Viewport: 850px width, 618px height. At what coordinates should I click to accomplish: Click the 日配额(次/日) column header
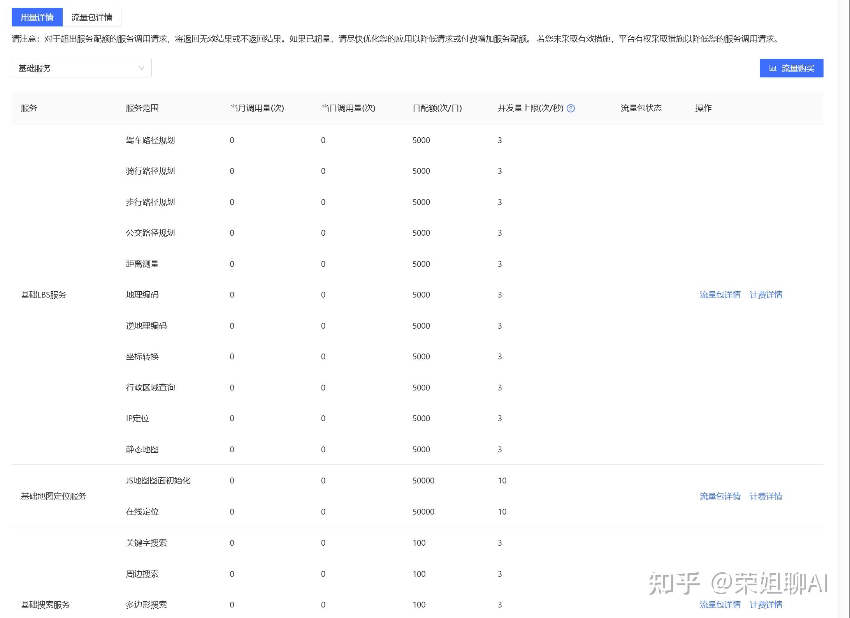coord(437,108)
